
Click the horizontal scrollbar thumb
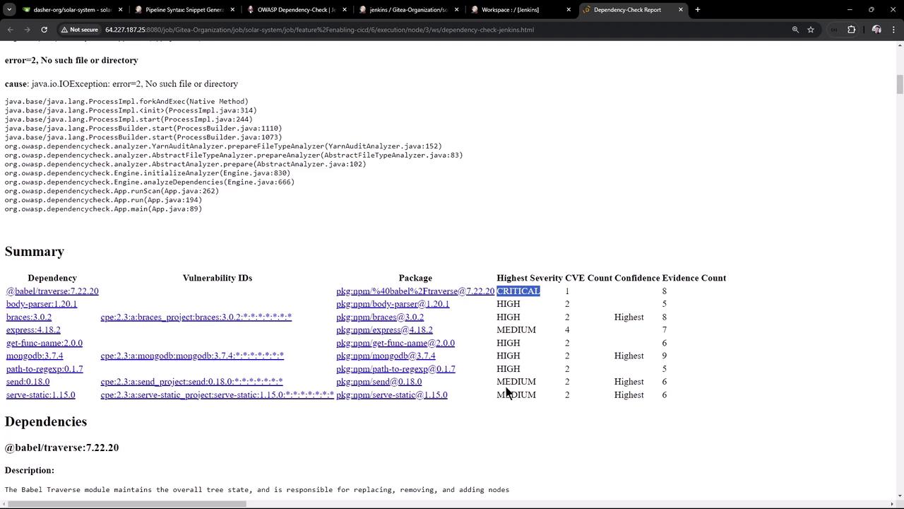(126, 504)
